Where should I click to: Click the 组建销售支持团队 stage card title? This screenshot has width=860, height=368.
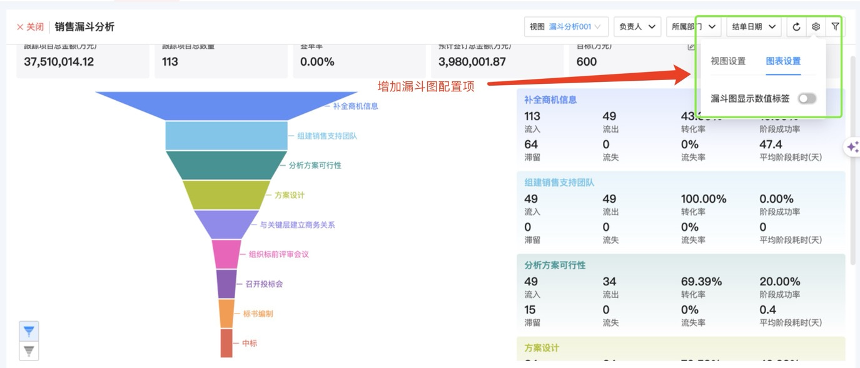click(559, 183)
